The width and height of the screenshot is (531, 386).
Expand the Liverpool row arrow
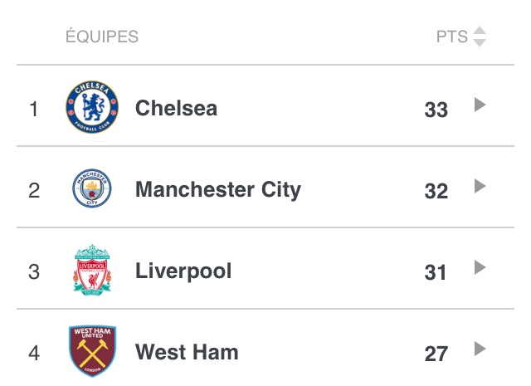[479, 267]
